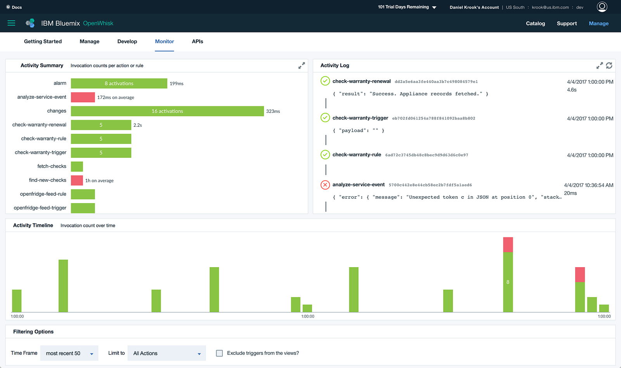Click the red find-new-checks bar
Viewport: 621px width, 368px height.
click(x=77, y=180)
